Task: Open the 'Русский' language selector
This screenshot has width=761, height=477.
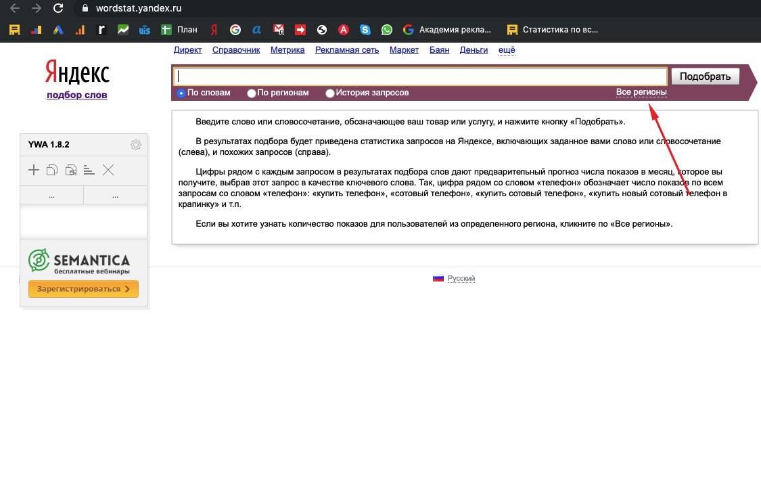Action: point(461,278)
